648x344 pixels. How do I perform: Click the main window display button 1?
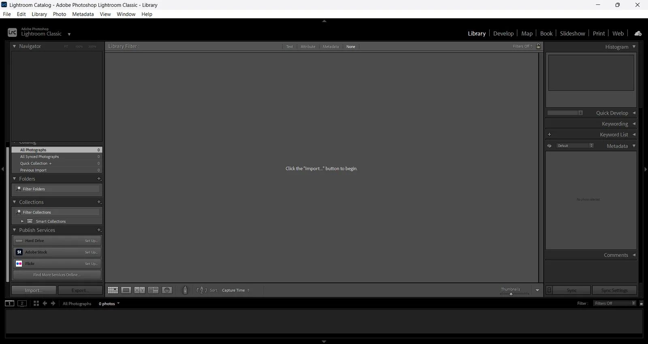click(x=9, y=304)
